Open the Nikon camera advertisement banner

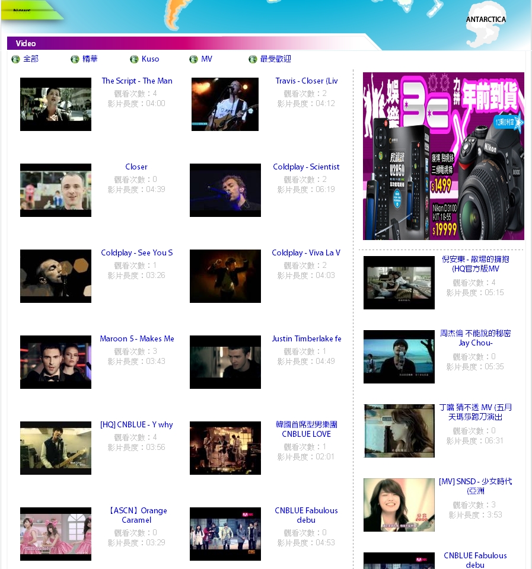pos(443,156)
